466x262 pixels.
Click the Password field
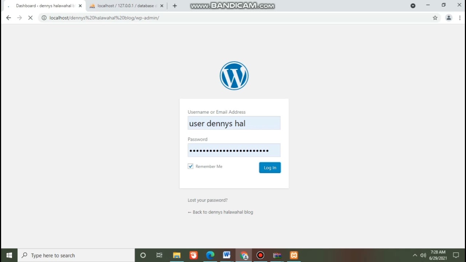[x=234, y=150]
